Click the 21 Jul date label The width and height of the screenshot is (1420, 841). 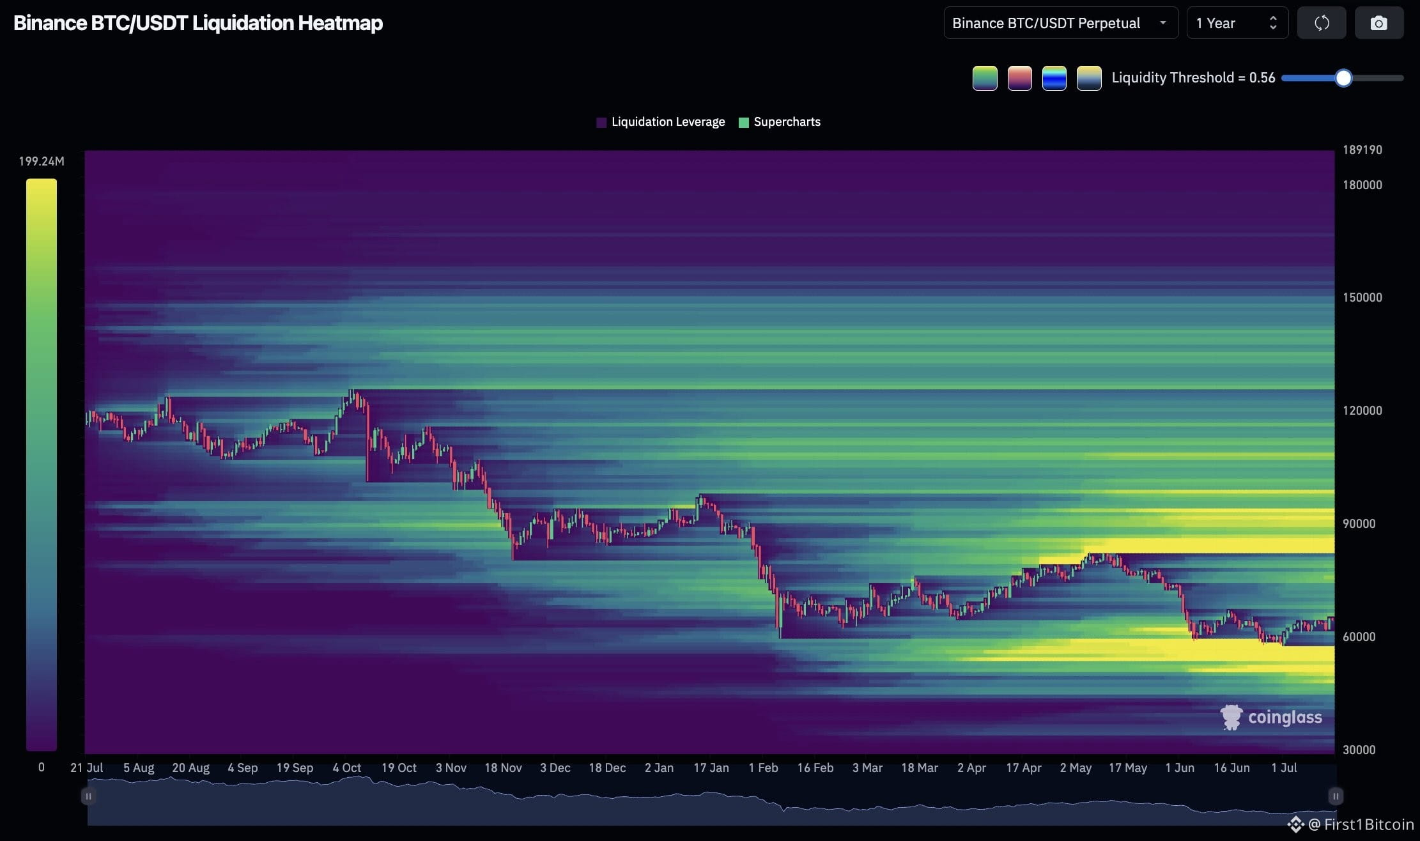87,768
